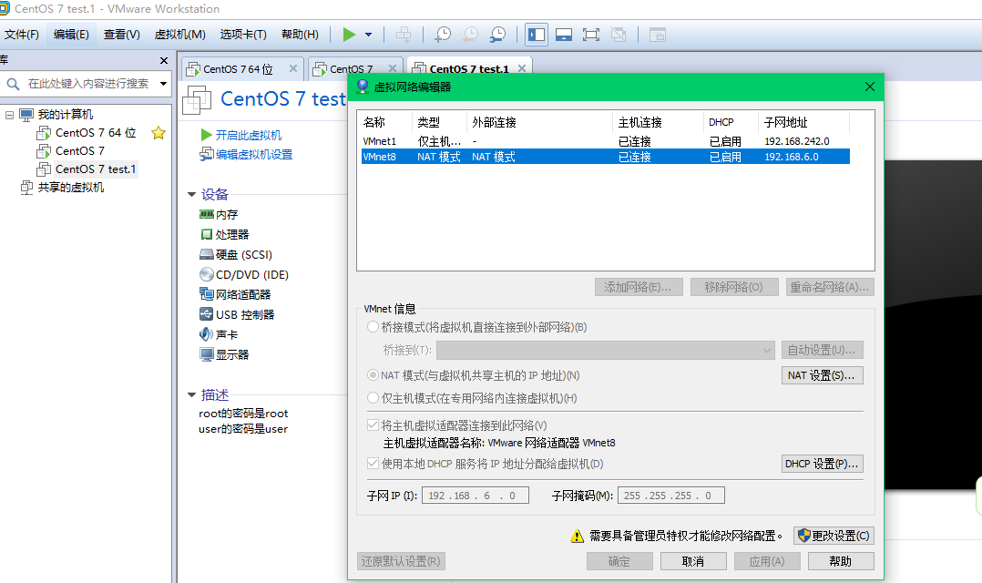Select CentOS 7 test.1 in the library tree

click(x=95, y=169)
